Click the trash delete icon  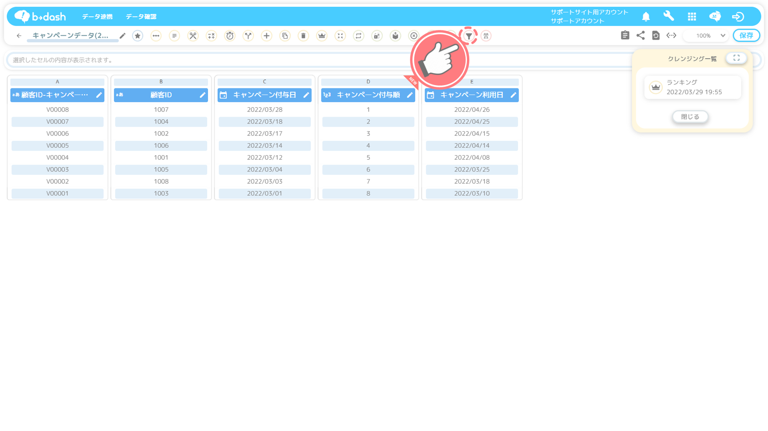tap(304, 36)
